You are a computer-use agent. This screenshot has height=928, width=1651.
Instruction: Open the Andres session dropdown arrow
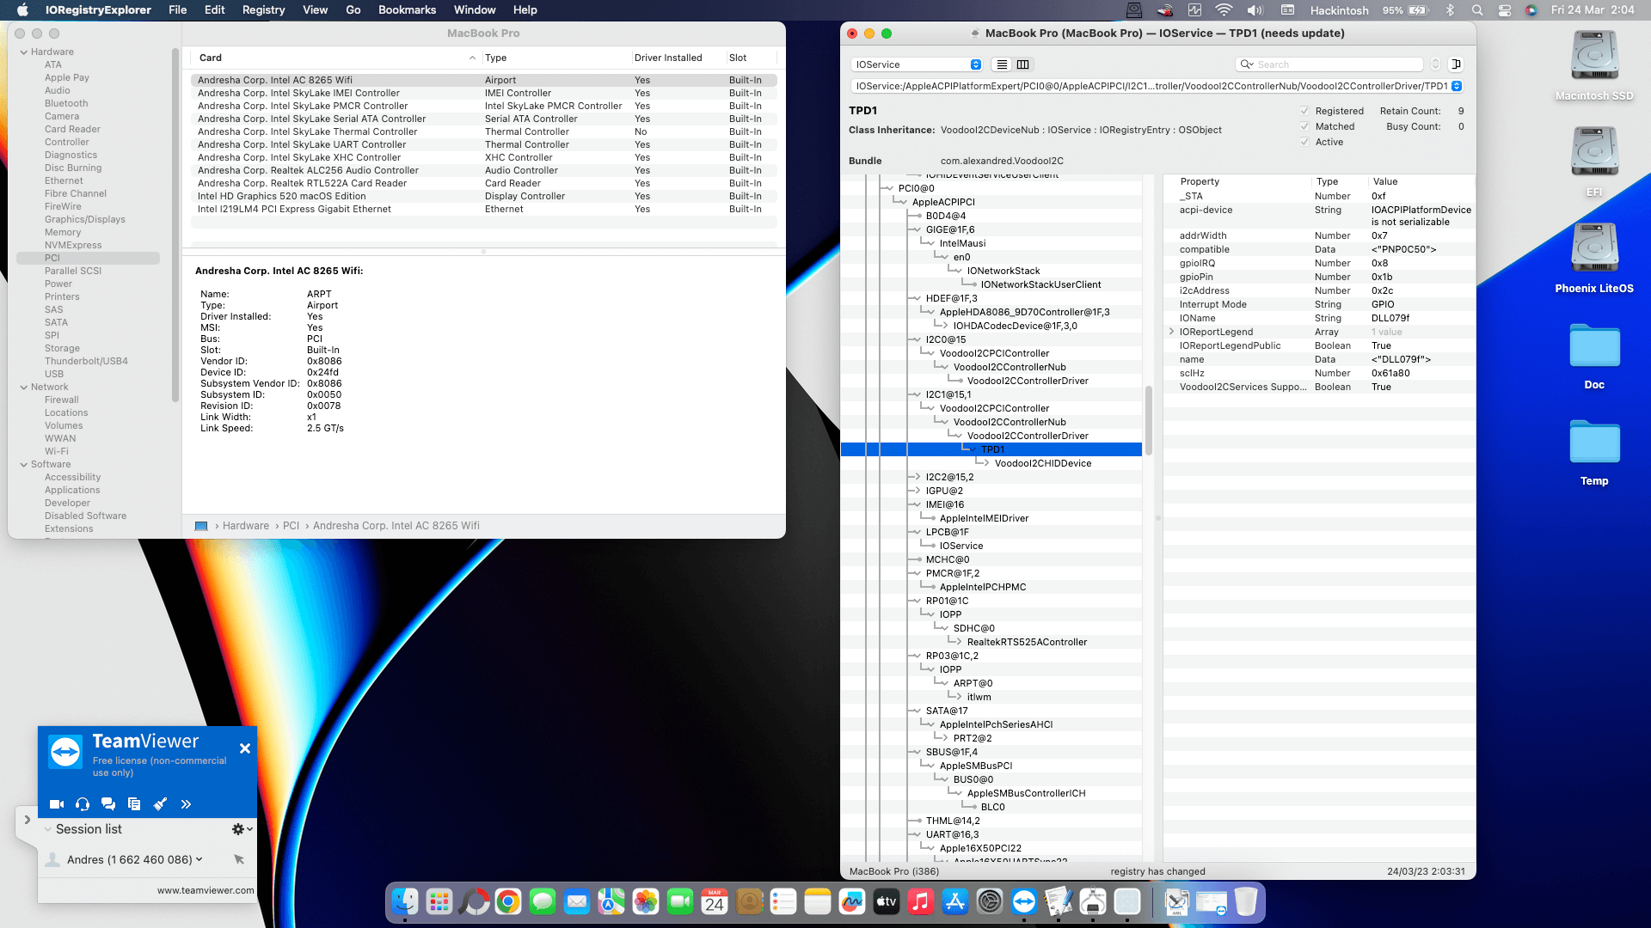pyautogui.click(x=199, y=859)
